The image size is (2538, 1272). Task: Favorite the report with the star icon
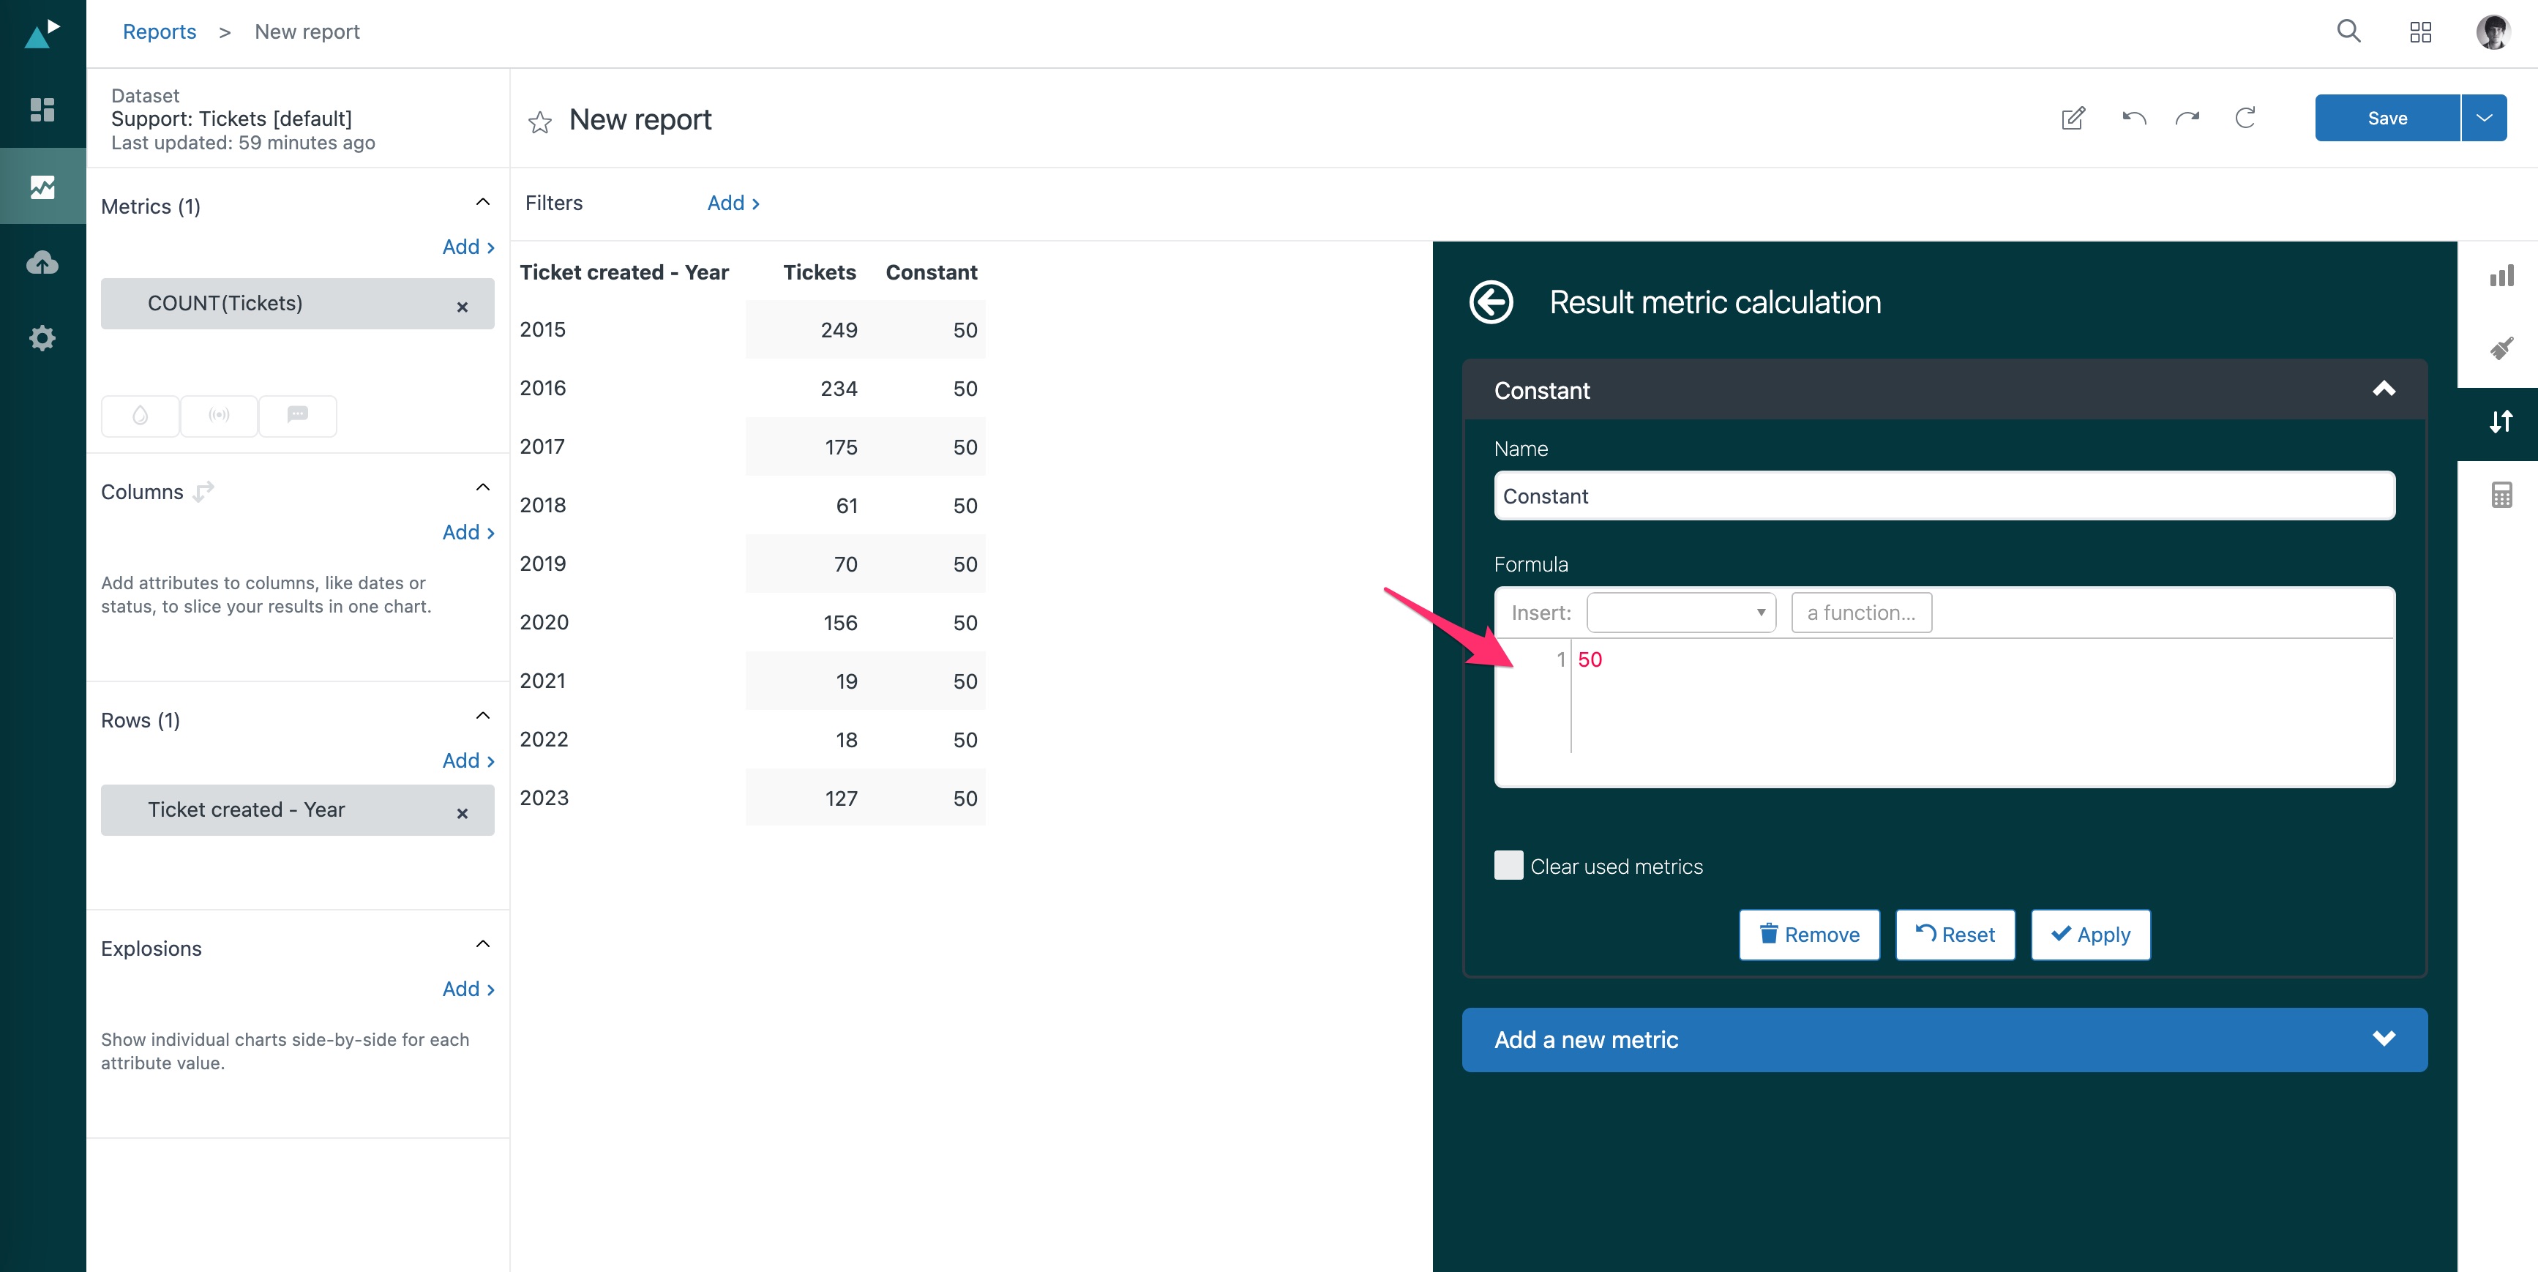pyautogui.click(x=540, y=122)
